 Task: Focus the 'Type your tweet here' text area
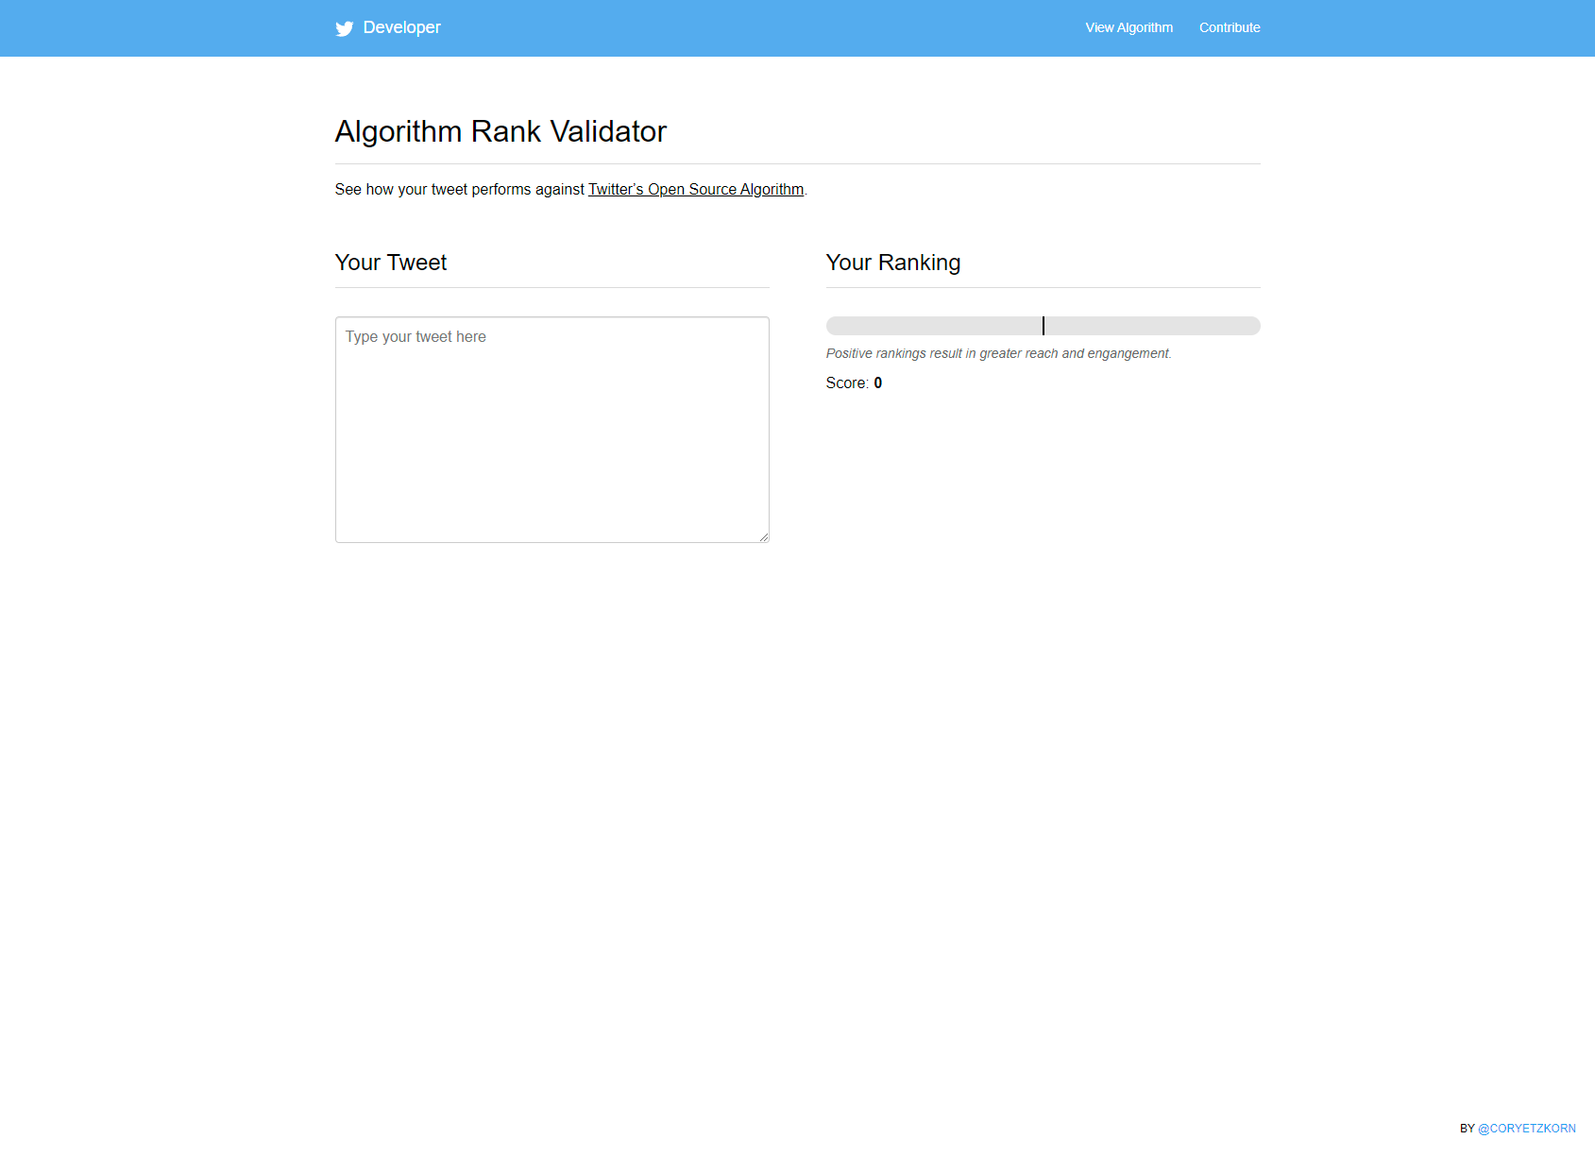pos(552,430)
